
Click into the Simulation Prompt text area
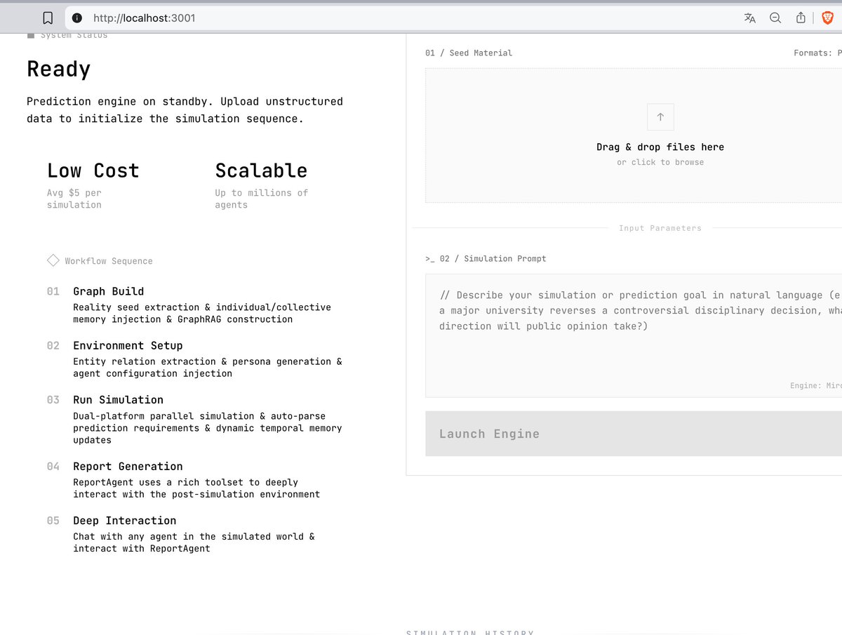coord(634,335)
